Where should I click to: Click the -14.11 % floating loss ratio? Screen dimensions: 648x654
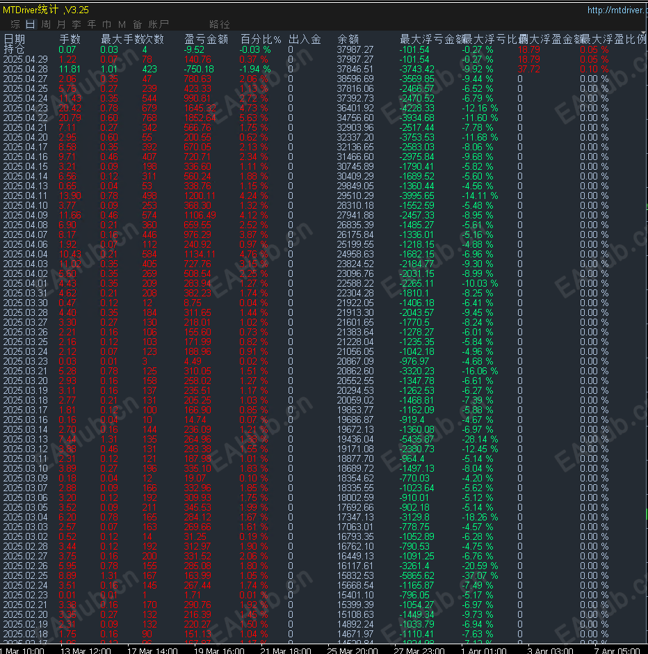(480, 196)
